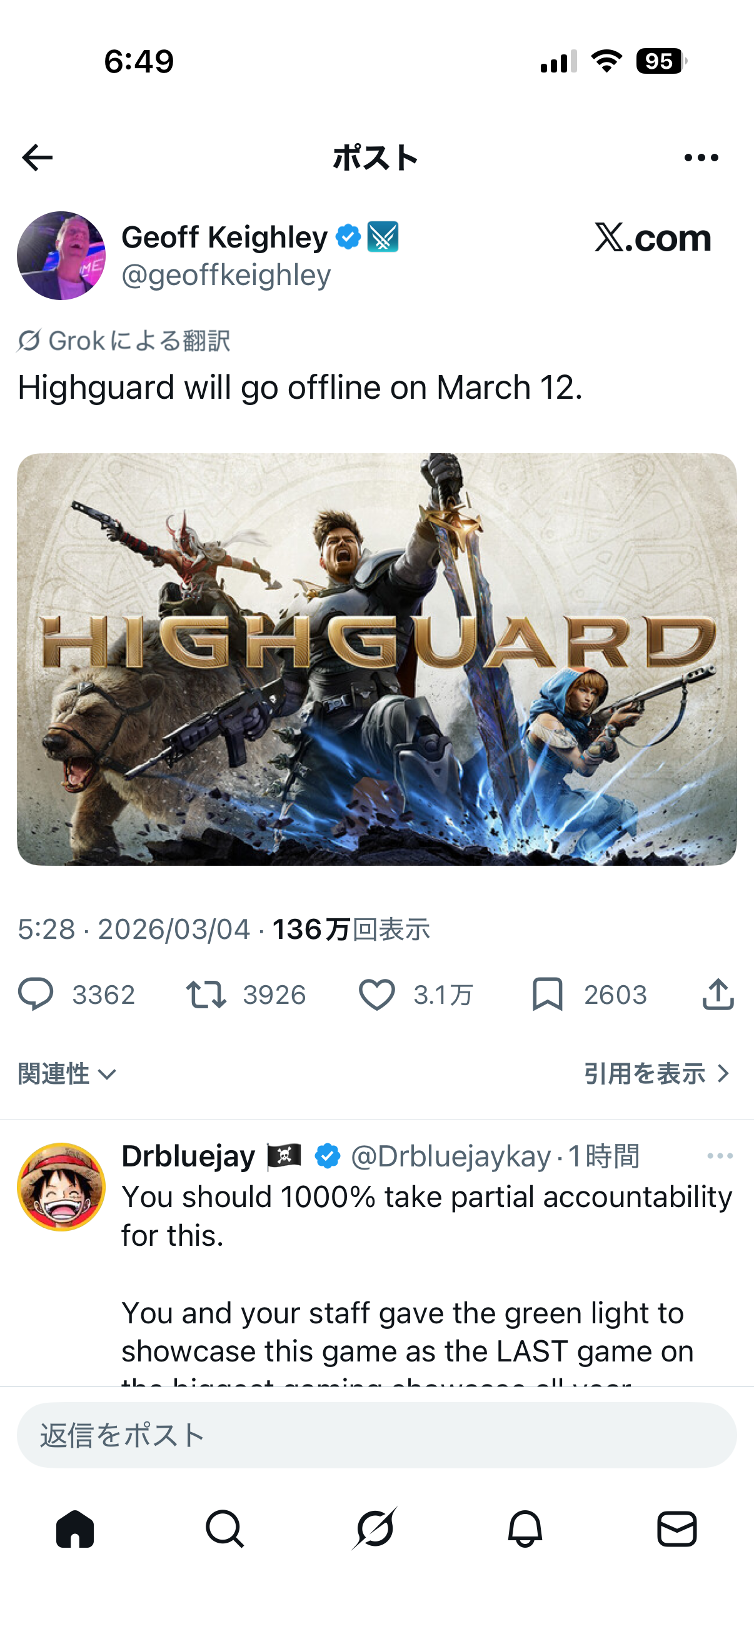Bookmark the Highguard post

547,995
